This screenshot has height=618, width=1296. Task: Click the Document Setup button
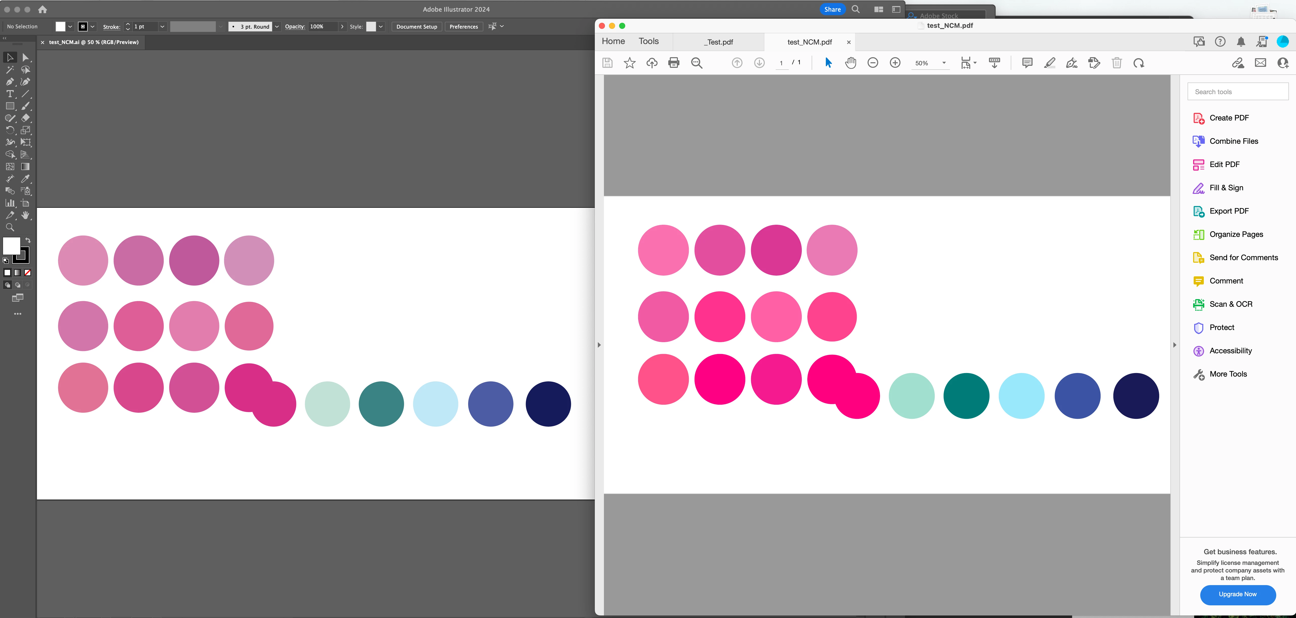416,27
